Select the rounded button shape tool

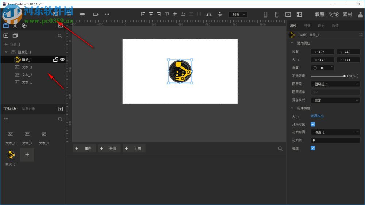(x=82, y=14)
